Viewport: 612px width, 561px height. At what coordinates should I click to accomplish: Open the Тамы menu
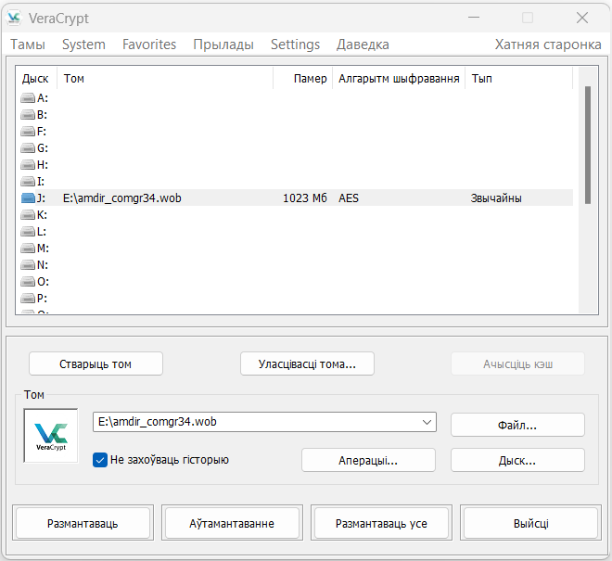[x=28, y=45]
